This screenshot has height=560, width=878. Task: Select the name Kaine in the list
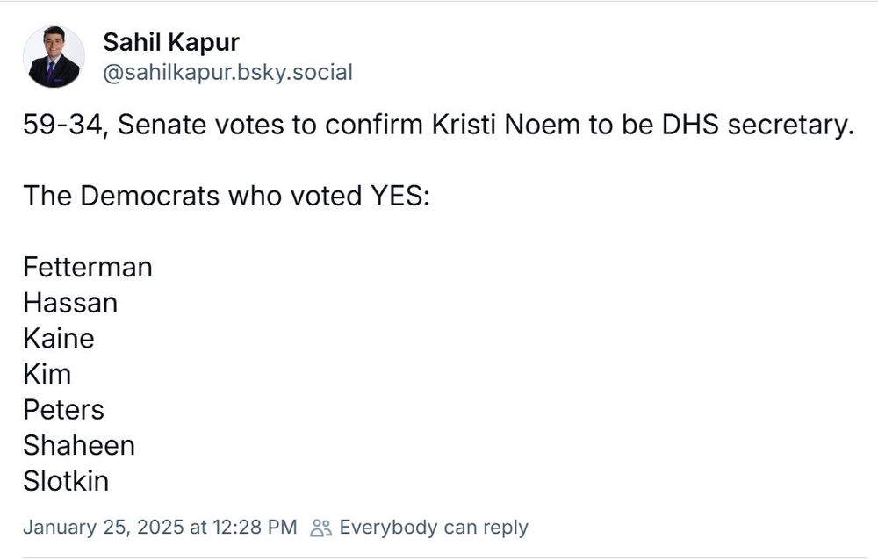(58, 339)
